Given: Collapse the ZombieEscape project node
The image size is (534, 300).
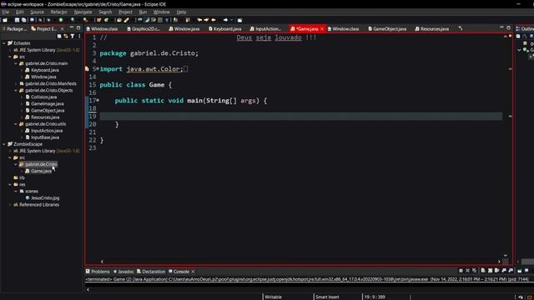Looking at the screenshot, I should (x=4, y=144).
